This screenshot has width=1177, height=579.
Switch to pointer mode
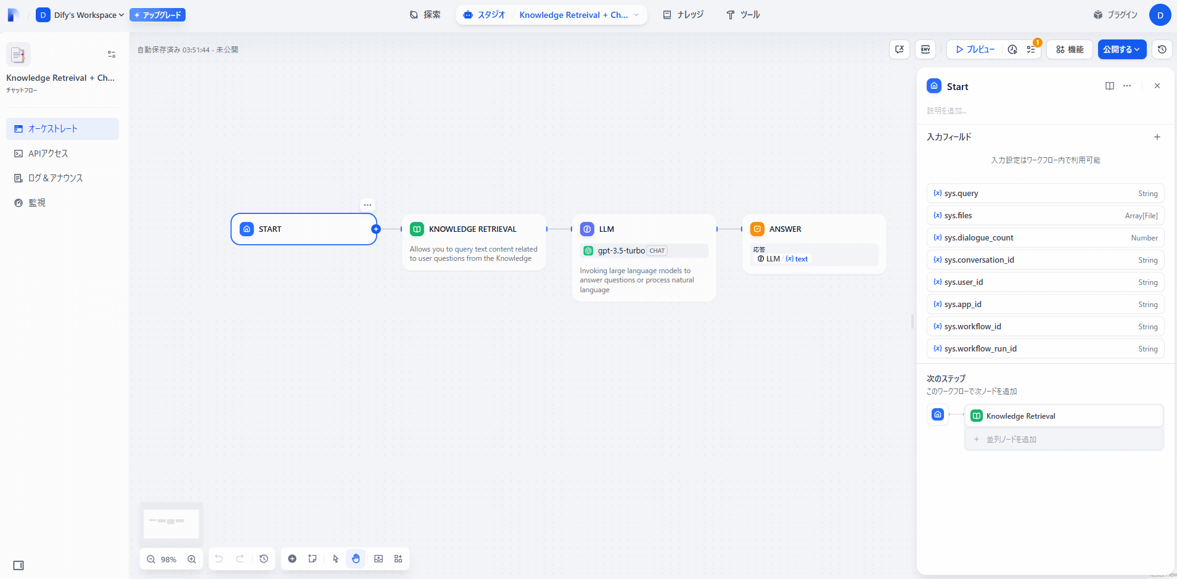(335, 559)
